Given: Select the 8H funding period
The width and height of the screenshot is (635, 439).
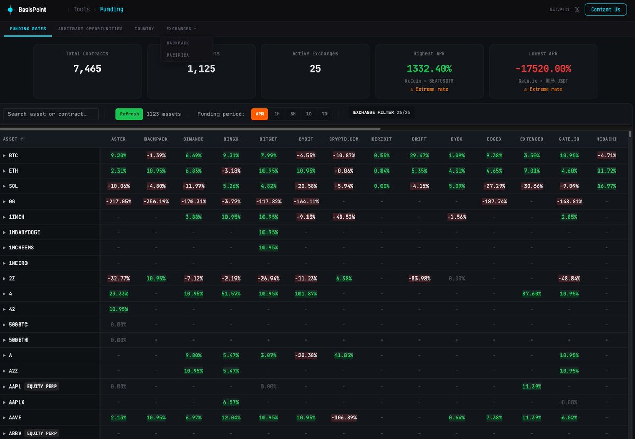Looking at the screenshot, I should [x=293, y=114].
